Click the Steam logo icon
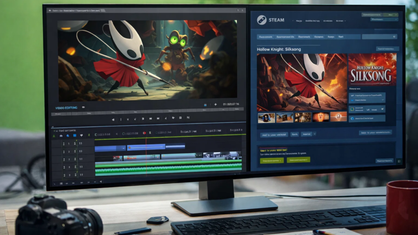418x235 pixels. click(262, 20)
